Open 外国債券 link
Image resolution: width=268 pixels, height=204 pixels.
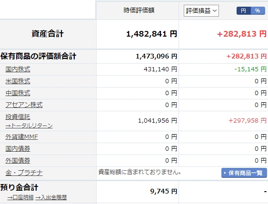(18, 161)
